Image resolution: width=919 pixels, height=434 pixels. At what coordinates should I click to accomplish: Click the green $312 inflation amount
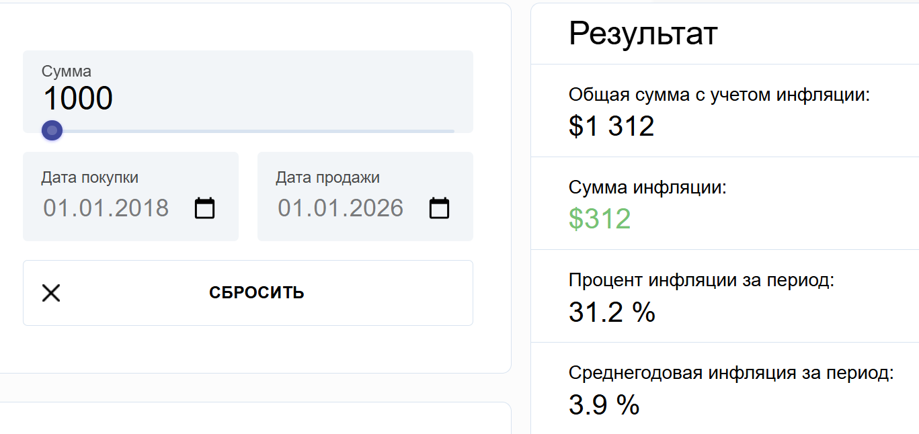click(x=600, y=219)
